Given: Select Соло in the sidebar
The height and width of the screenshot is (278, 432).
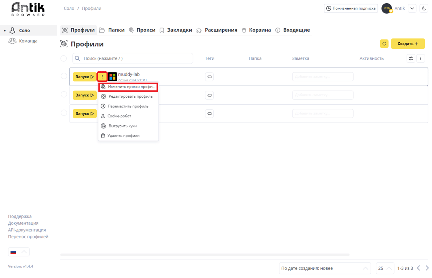Looking at the screenshot, I should tap(29, 30).
